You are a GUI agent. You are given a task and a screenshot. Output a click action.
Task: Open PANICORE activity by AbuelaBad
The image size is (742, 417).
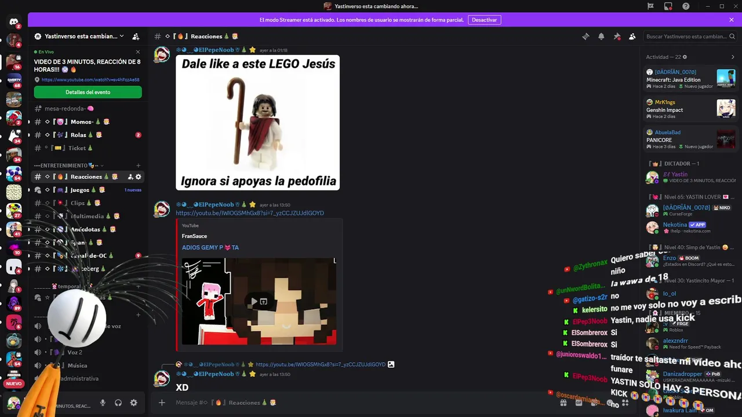[x=690, y=139]
